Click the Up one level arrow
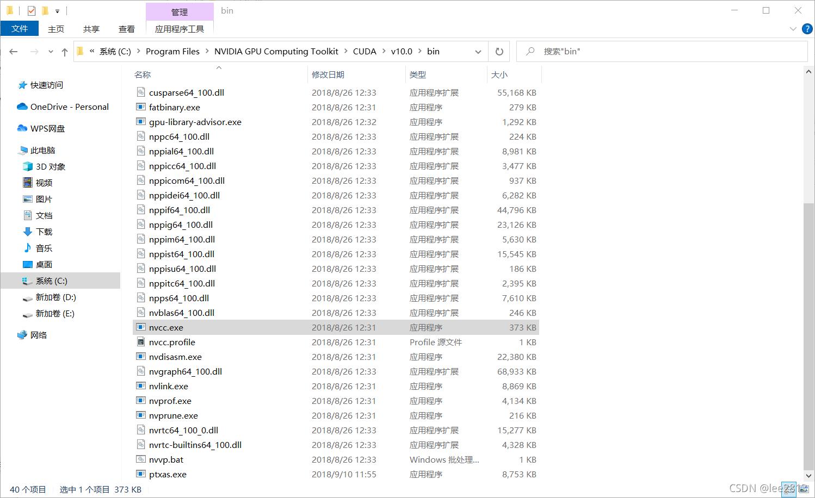This screenshot has width=815, height=498. pos(65,52)
